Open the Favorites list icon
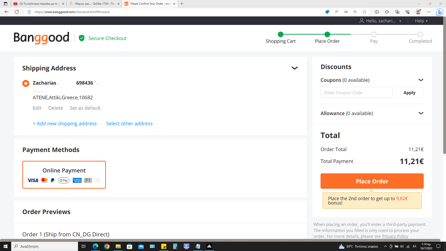 (x=387, y=12)
